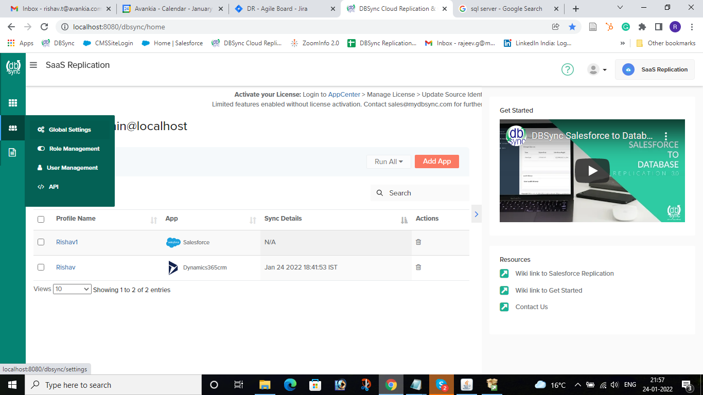The image size is (703, 395).
Task: Check the select-all checkbox in table header
Action: click(41, 220)
